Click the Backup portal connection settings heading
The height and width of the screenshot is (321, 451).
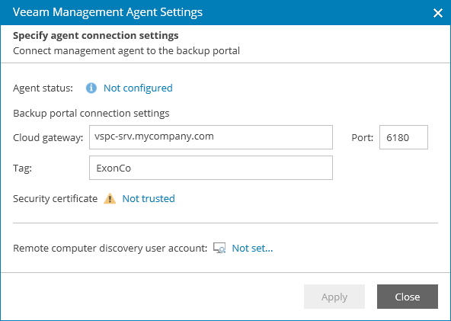[x=91, y=114]
